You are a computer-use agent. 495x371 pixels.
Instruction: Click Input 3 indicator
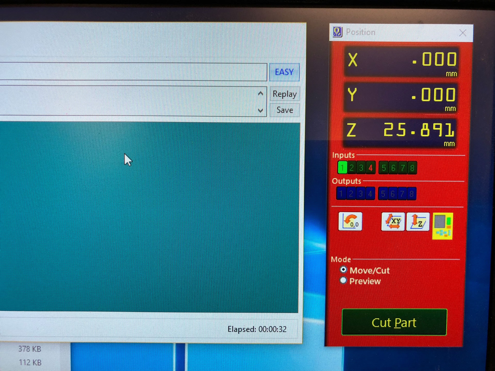361,168
